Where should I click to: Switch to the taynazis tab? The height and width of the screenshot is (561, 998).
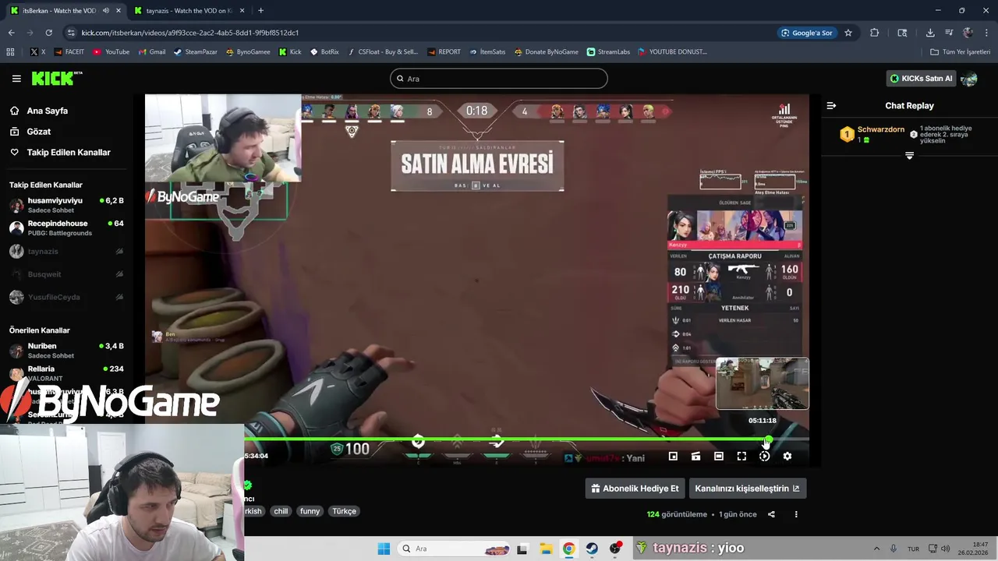point(188,11)
